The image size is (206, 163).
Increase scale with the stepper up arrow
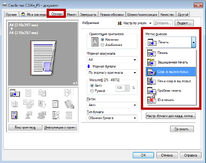126,87
